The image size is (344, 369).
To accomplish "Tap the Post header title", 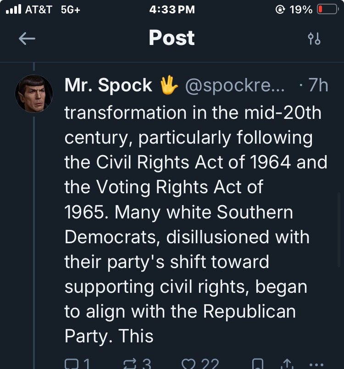I will [172, 38].
